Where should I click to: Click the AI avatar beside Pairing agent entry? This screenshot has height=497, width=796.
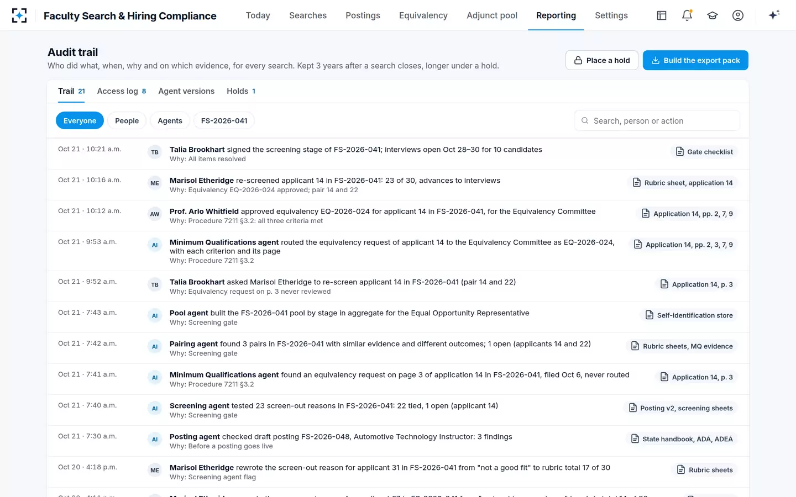click(x=155, y=347)
